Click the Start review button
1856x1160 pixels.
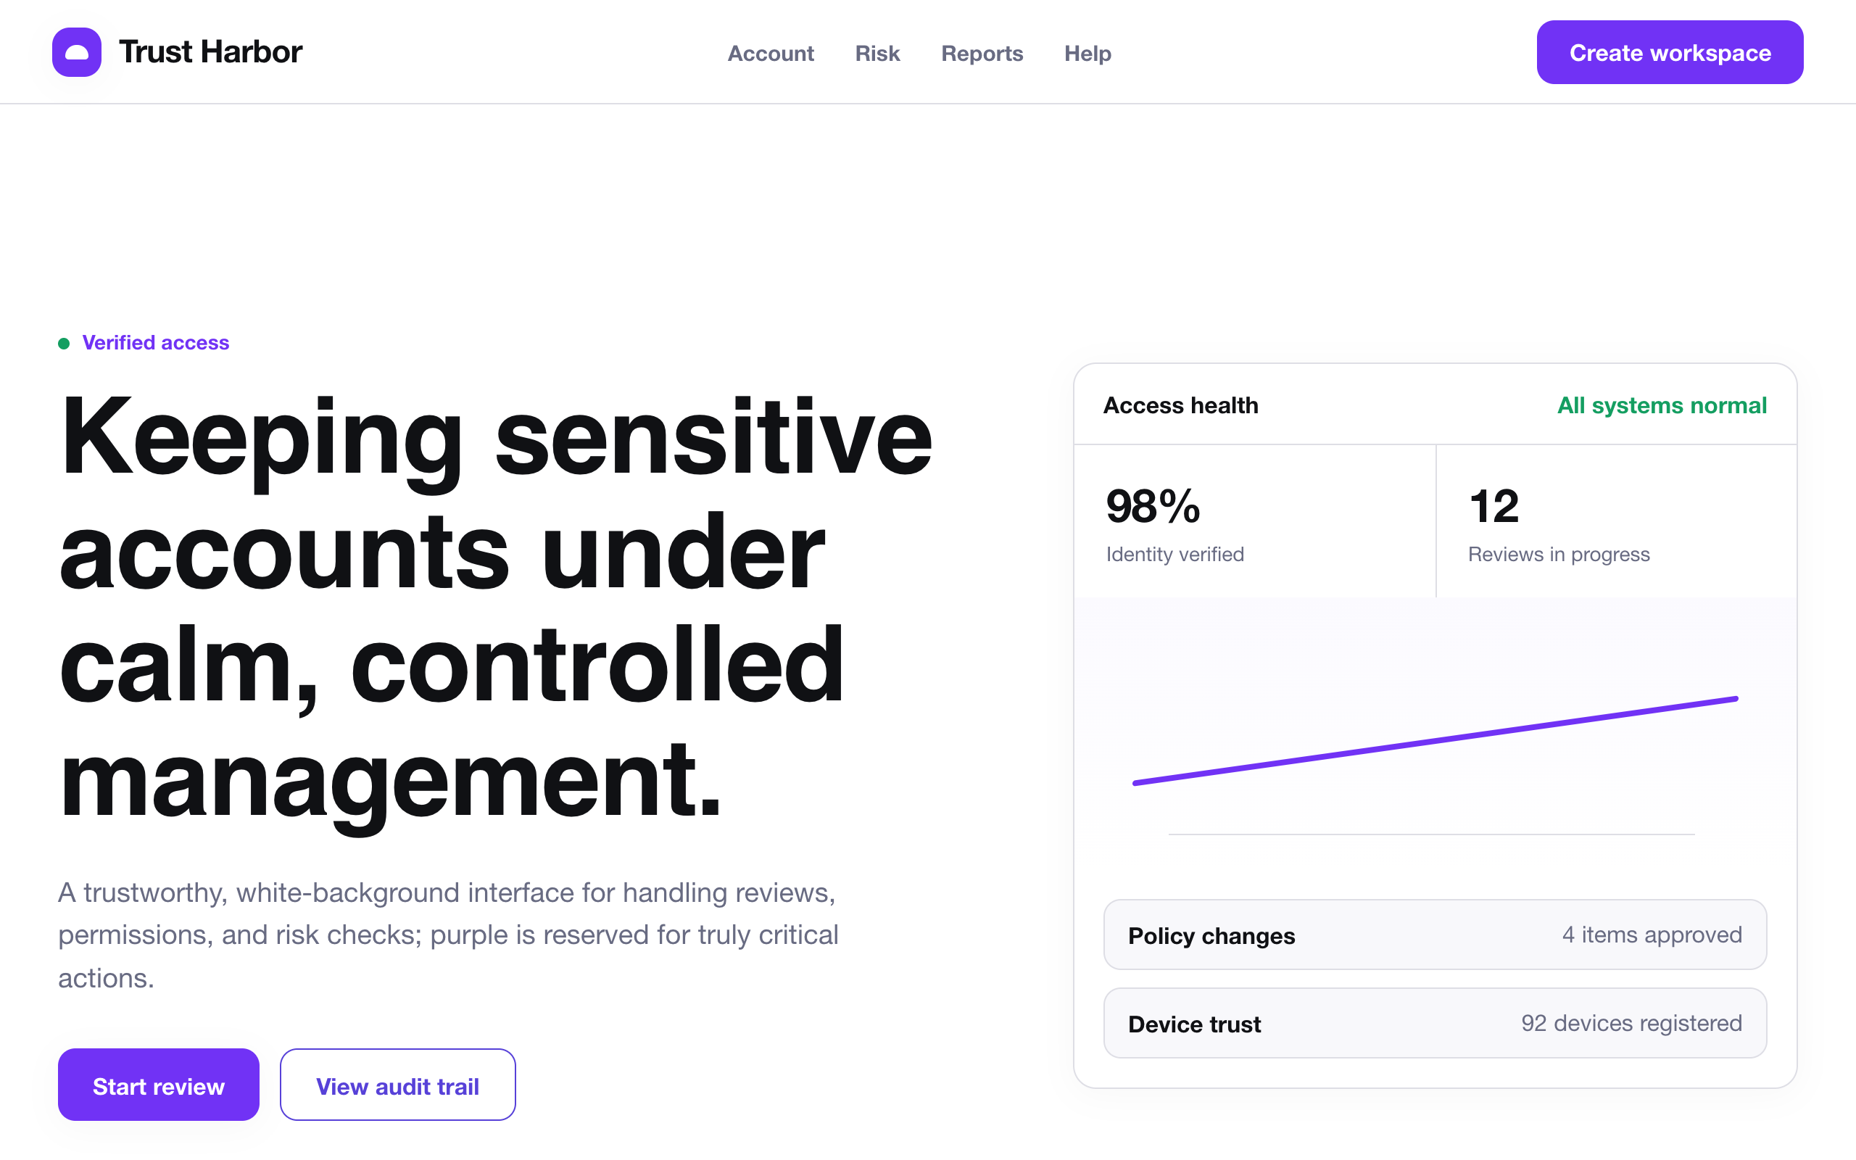coord(159,1085)
